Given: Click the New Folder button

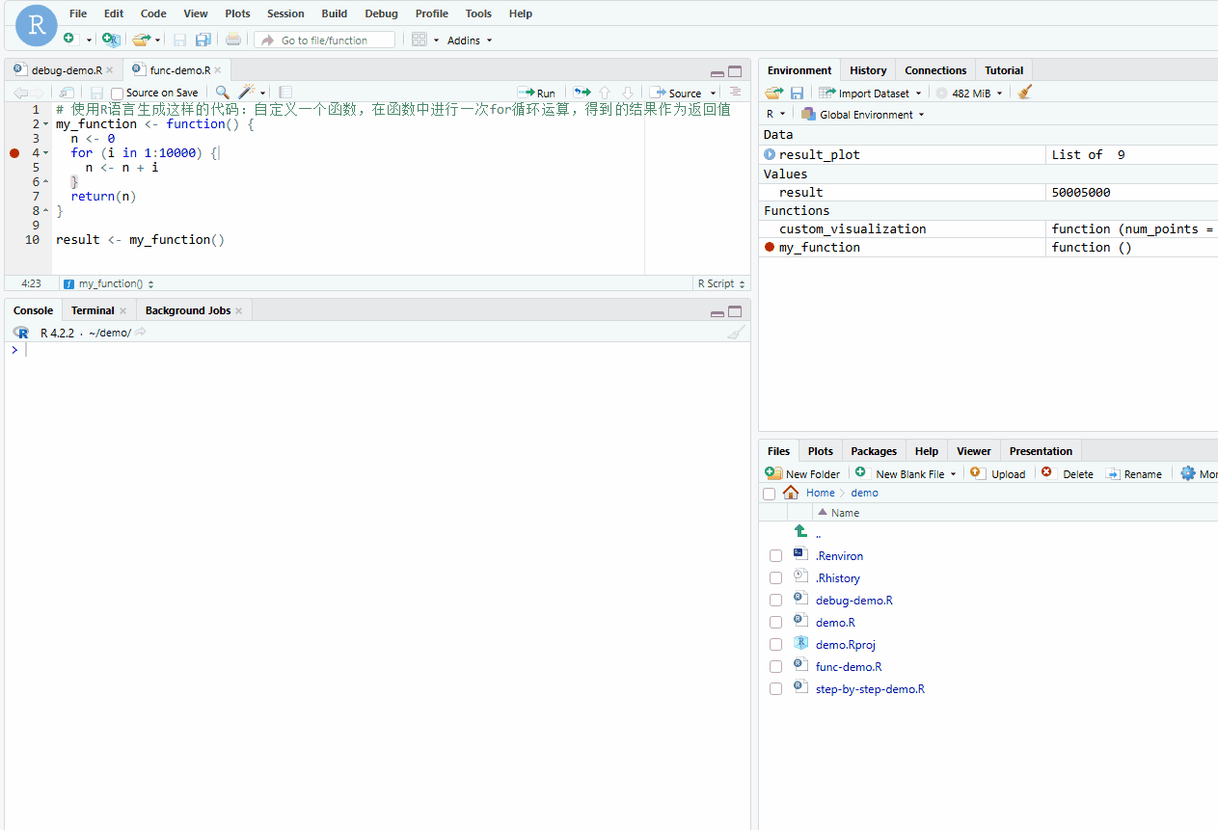Looking at the screenshot, I should coord(802,473).
